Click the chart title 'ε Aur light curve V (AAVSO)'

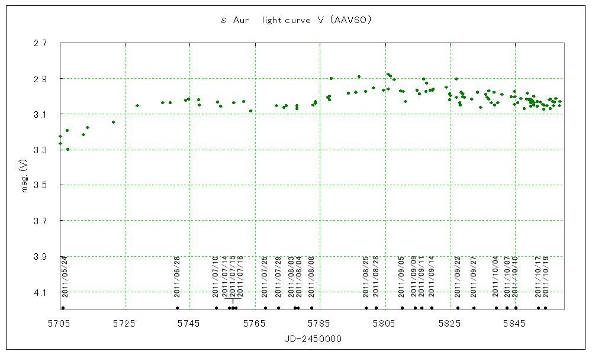295,20
